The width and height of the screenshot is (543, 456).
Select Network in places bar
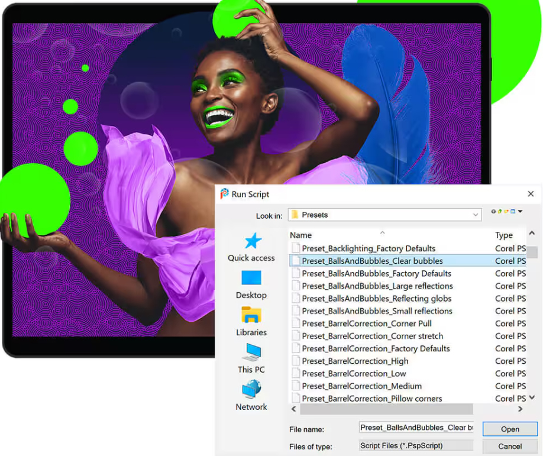point(251,396)
